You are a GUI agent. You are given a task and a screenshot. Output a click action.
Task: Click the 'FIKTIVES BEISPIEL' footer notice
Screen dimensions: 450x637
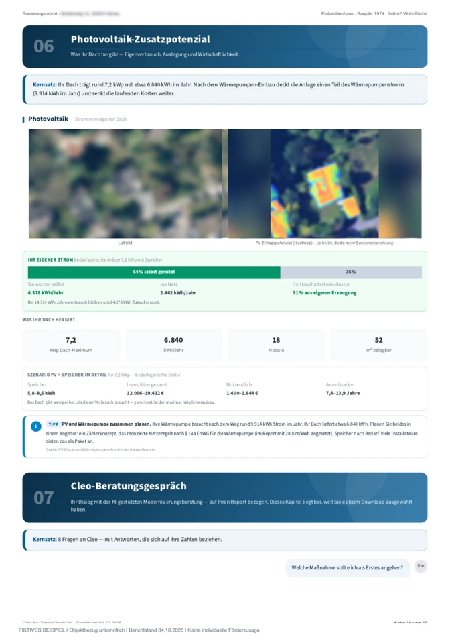(139, 630)
